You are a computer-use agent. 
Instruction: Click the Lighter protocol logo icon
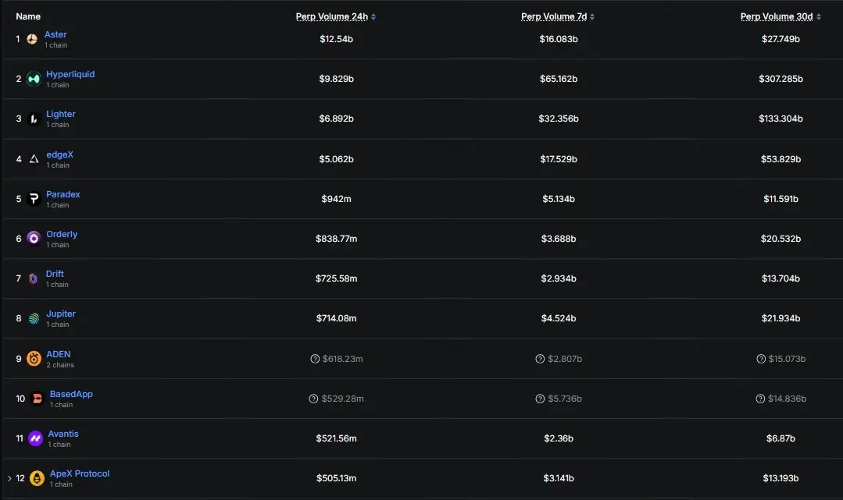34,119
